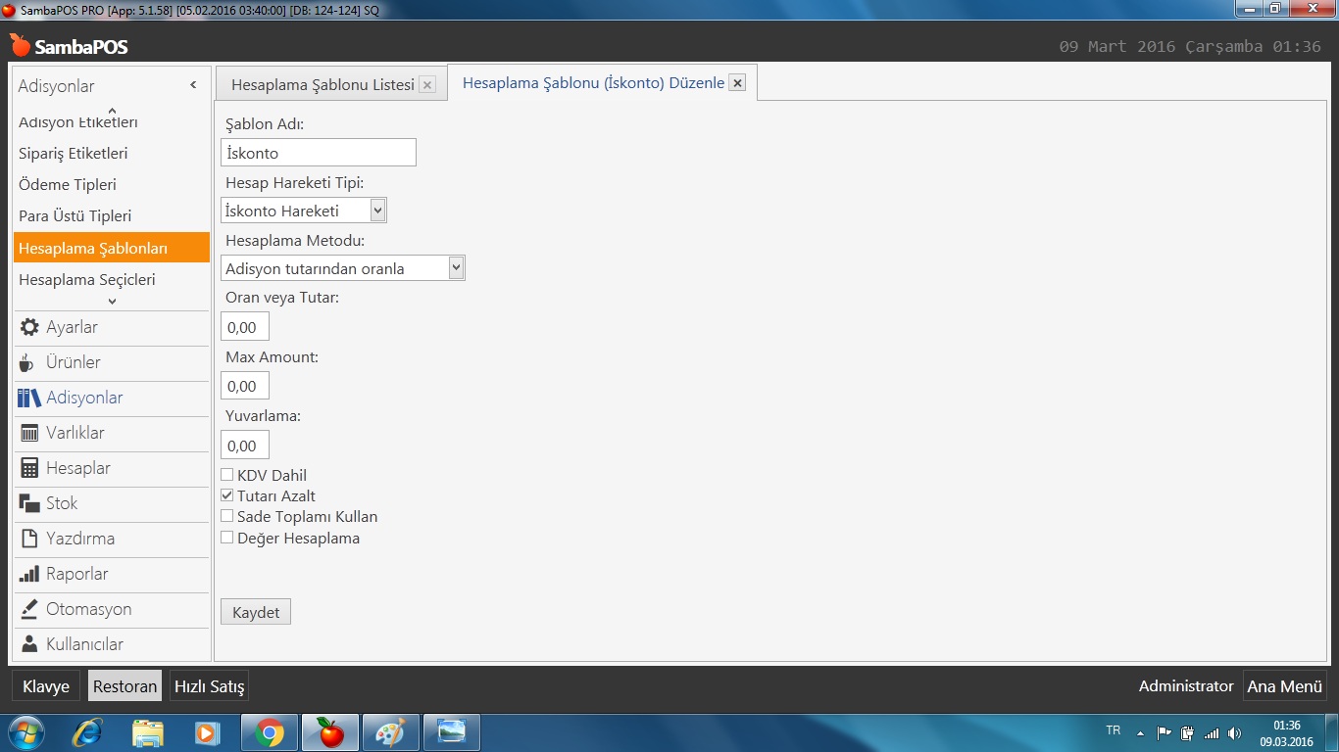Click the Ürünler coffee cup icon
The height and width of the screenshot is (752, 1339).
tap(27, 363)
